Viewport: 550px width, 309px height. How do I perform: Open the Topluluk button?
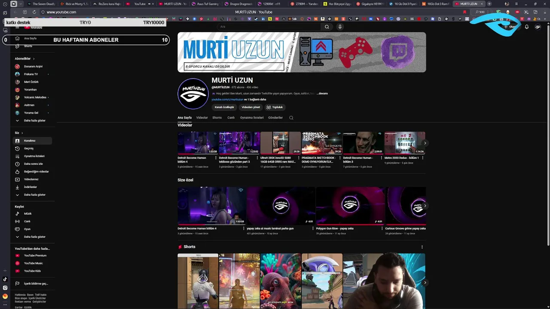click(x=275, y=107)
